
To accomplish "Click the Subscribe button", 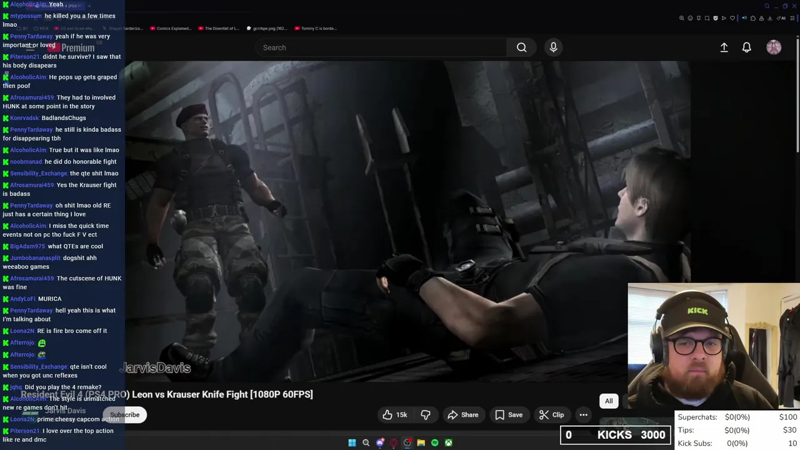I will tap(125, 415).
